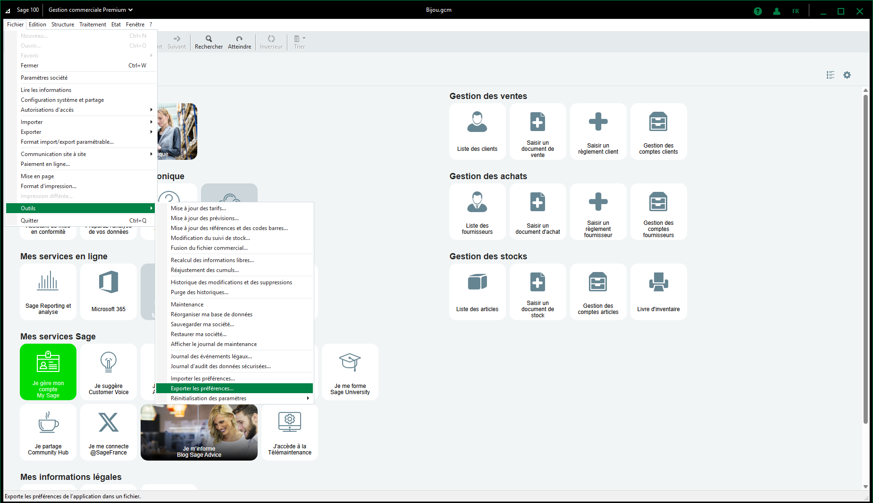The height and width of the screenshot is (503, 873).
Task: Open Je suggère Customer Voice tile
Action: click(x=109, y=372)
